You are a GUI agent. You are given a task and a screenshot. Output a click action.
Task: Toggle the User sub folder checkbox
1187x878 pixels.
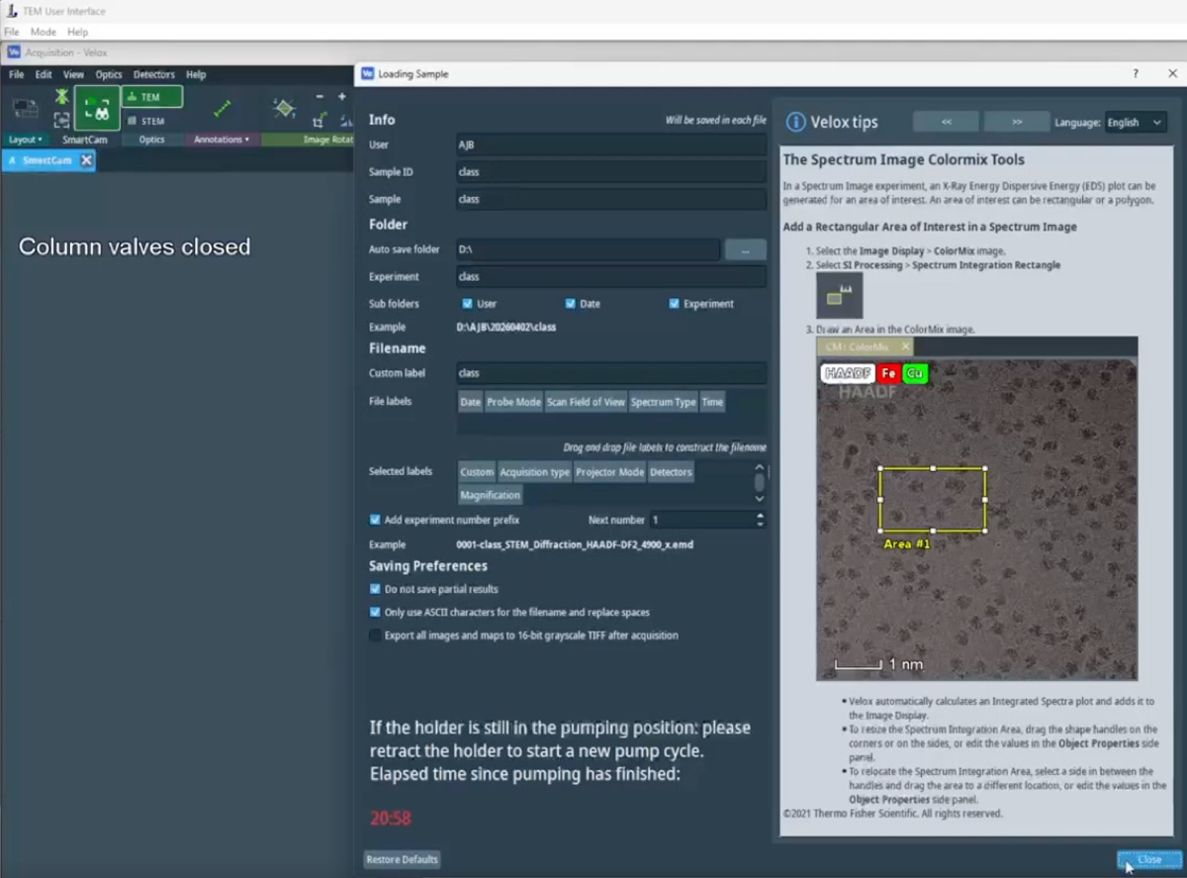[x=468, y=304]
